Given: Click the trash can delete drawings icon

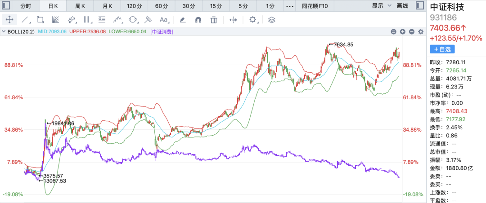Looking at the screenshot, I should (214, 20).
